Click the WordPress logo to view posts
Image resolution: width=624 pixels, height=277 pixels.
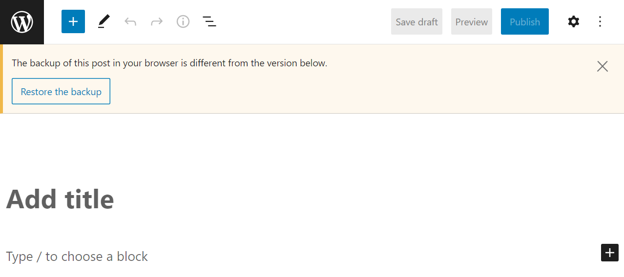pos(22,22)
